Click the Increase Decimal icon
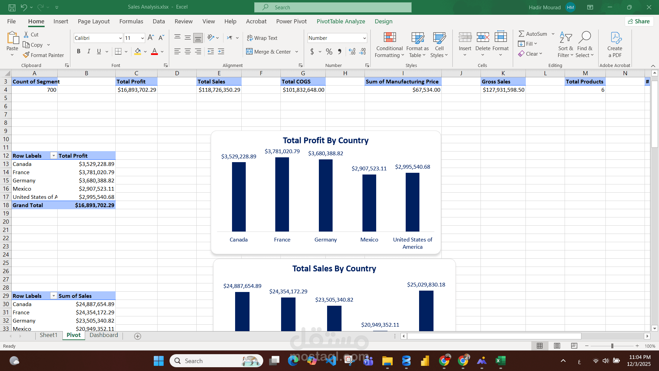The width and height of the screenshot is (659, 371). [352, 52]
